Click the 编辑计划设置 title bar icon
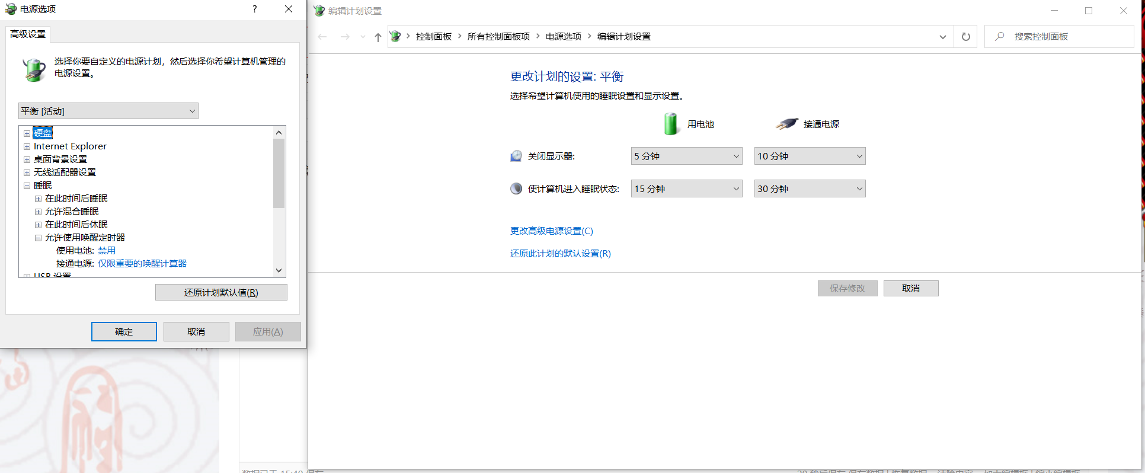Viewport: 1145px width, 473px height. click(x=319, y=11)
